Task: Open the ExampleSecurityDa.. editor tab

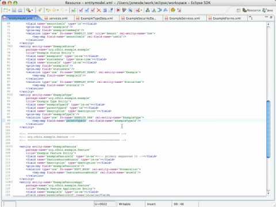Action: pyautogui.click(x=141, y=18)
